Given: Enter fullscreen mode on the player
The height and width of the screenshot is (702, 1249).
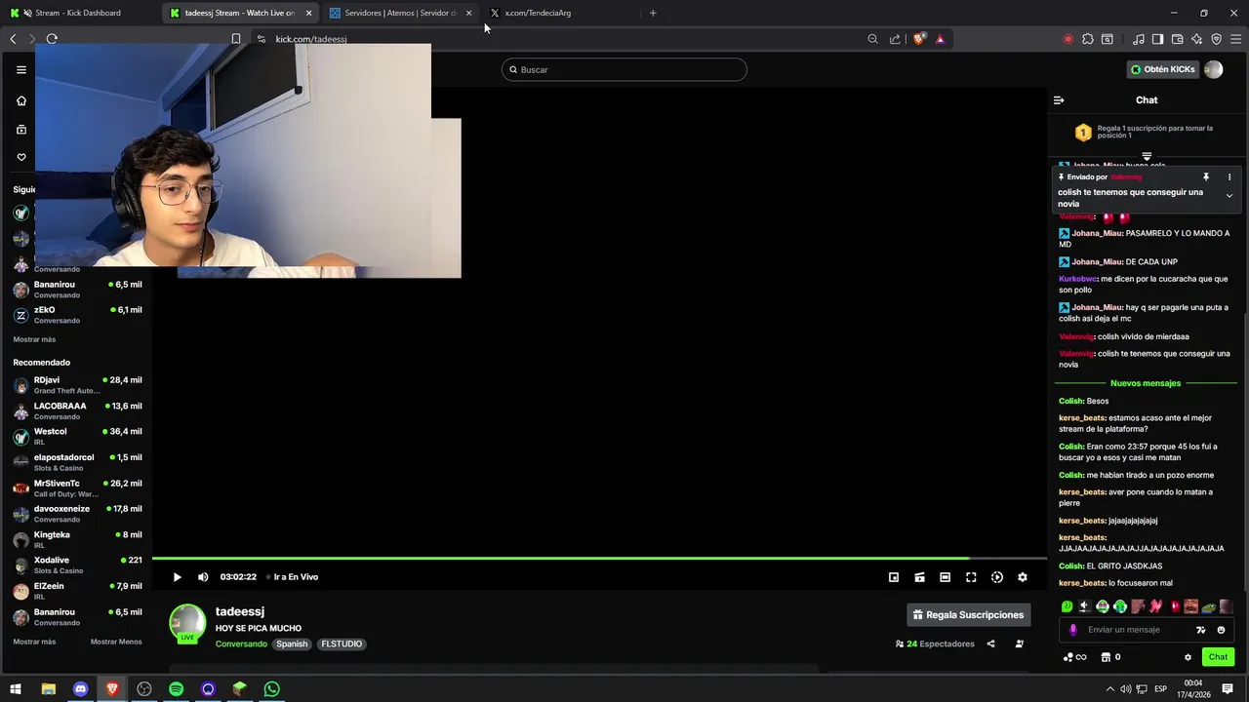Looking at the screenshot, I should [971, 577].
